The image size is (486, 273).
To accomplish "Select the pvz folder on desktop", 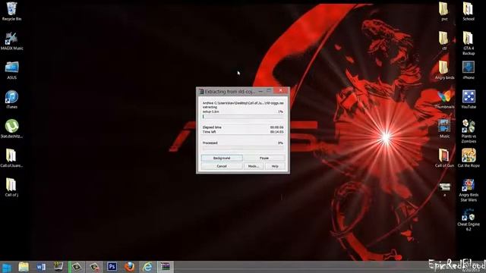I will pos(444,11).
